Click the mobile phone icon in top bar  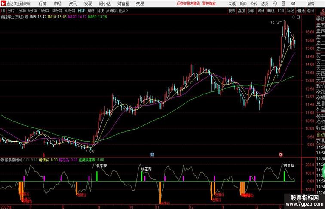click(284, 3)
